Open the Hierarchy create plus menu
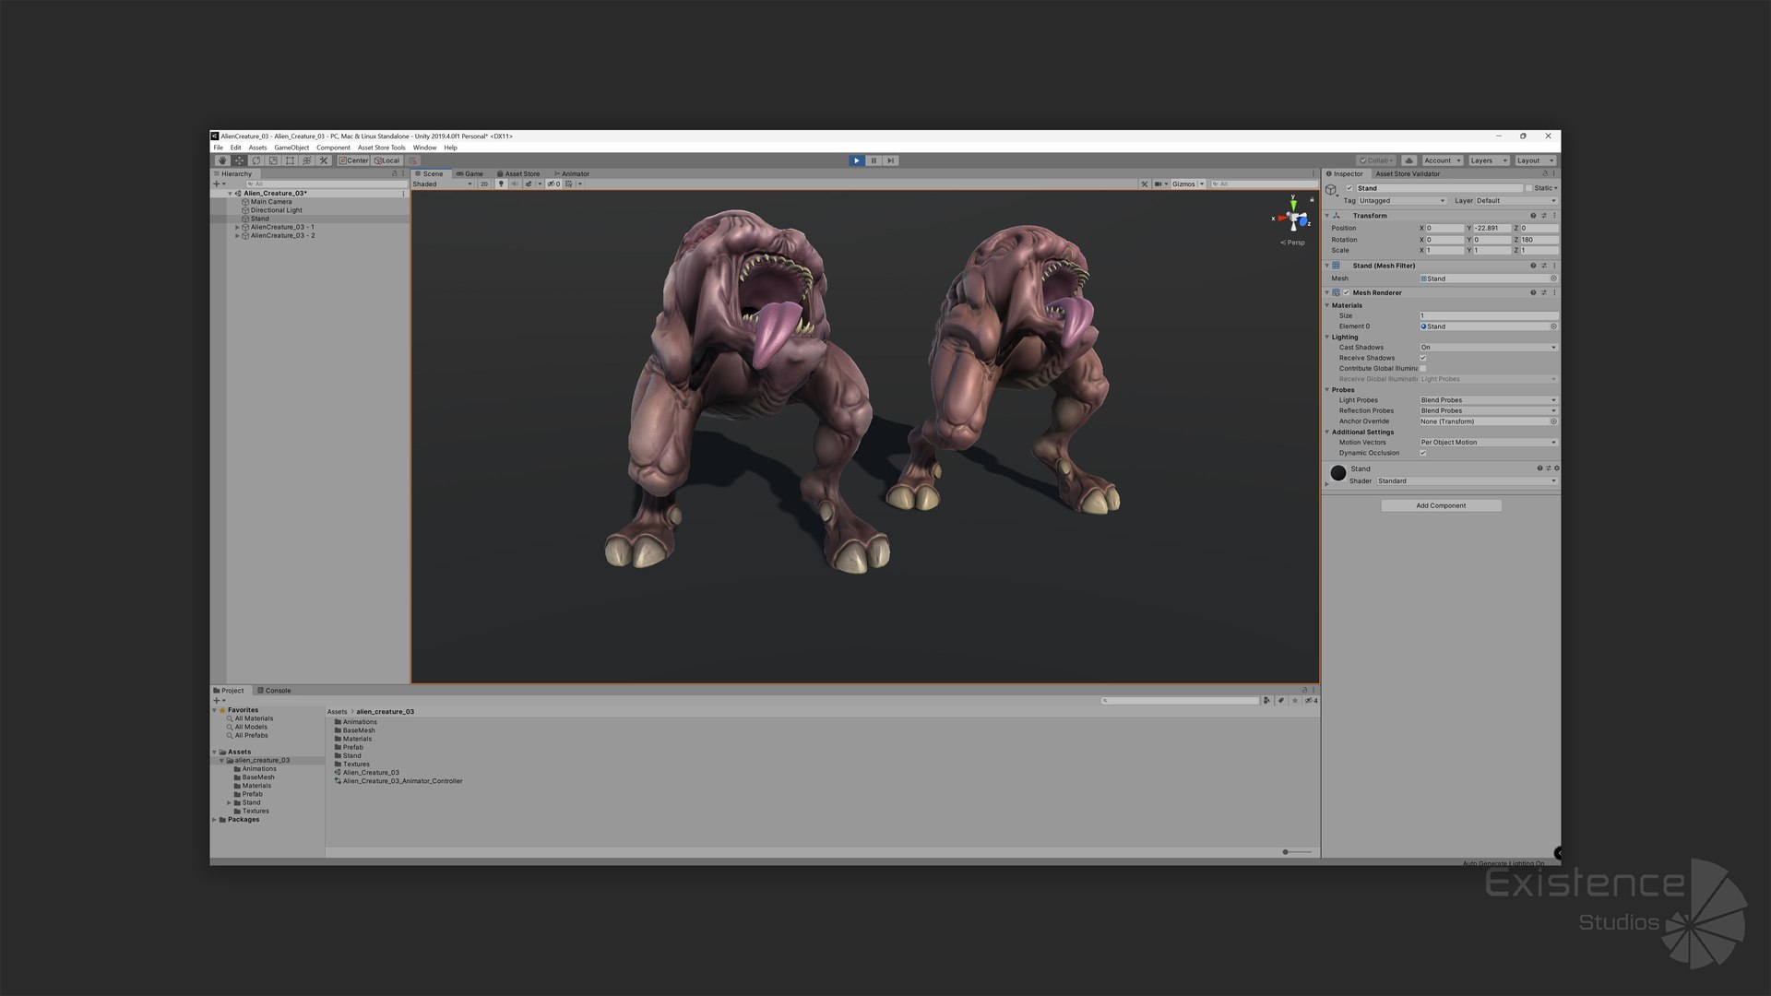The height and width of the screenshot is (996, 1771). click(219, 184)
